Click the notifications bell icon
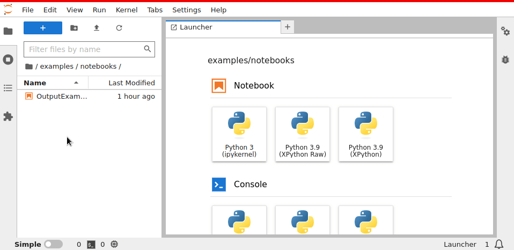Viewport: 514px width, 250px height. pyautogui.click(x=499, y=245)
